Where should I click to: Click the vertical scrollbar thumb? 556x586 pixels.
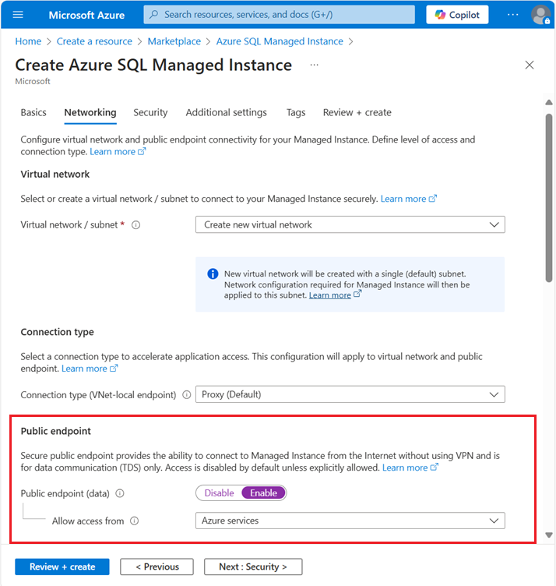548,198
